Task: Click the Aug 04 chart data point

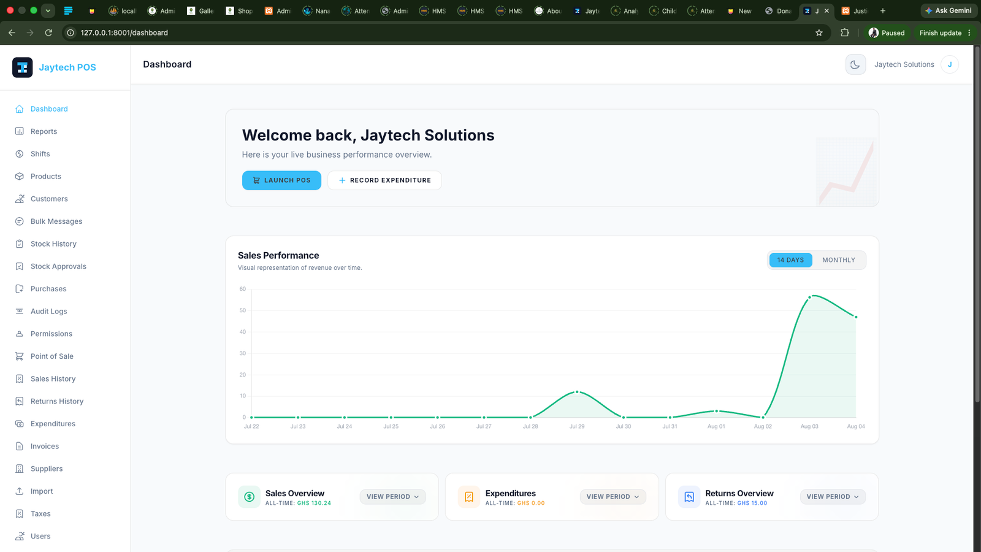Action: pyautogui.click(x=856, y=317)
